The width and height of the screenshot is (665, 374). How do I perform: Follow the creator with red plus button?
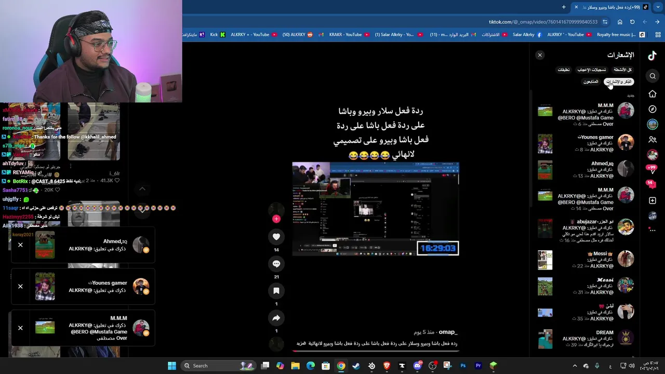[x=276, y=219]
